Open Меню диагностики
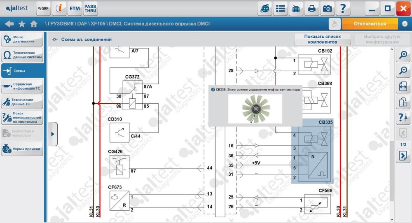 click(x=22, y=39)
